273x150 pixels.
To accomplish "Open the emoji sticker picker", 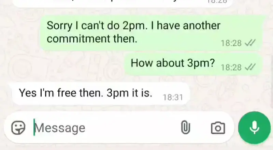I will tap(18, 128).
